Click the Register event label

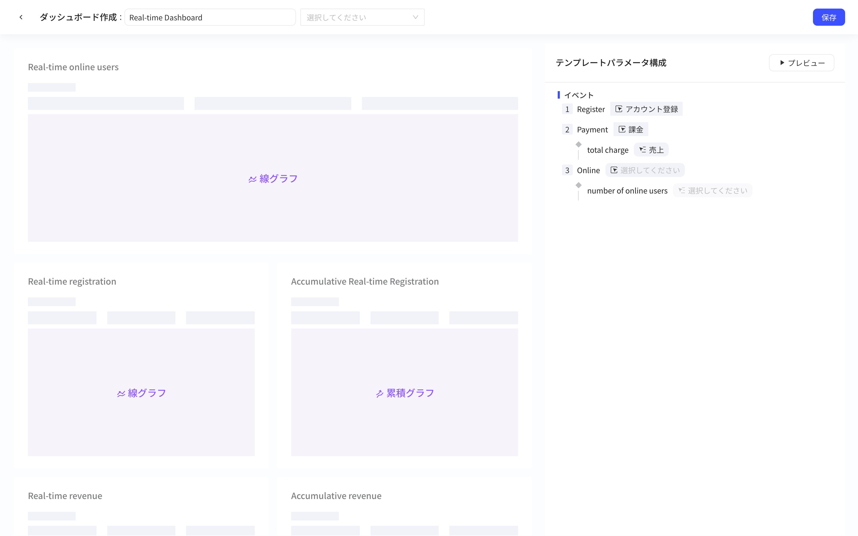coord(591,109)
